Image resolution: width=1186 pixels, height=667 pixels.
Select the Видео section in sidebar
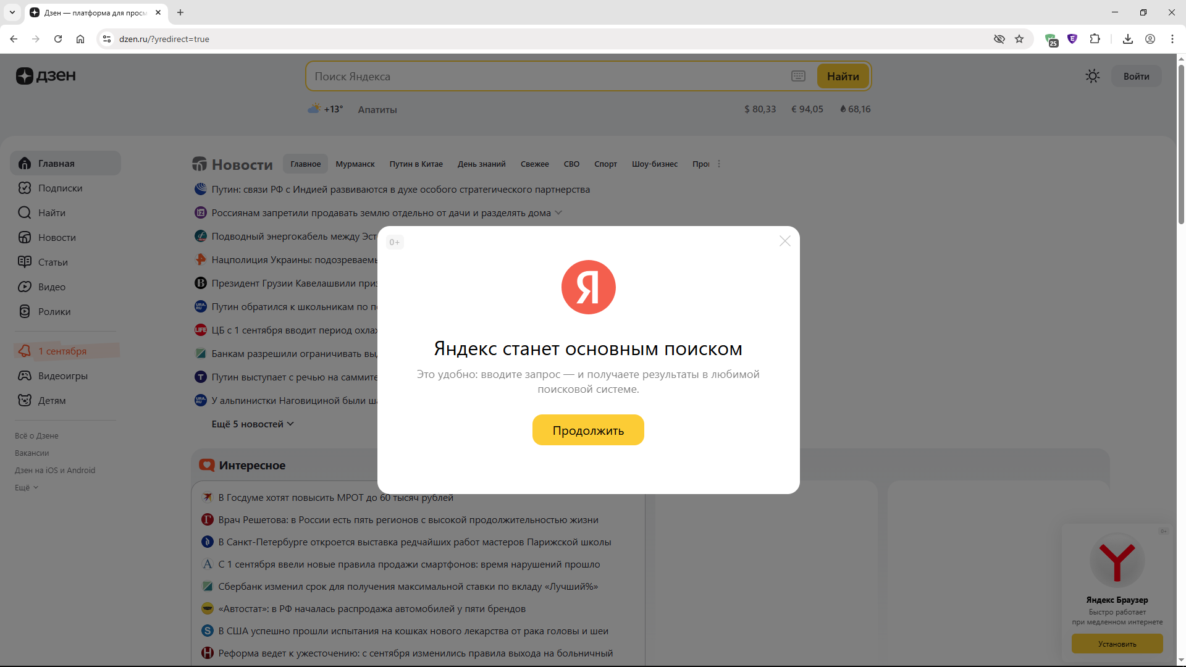tap(52, 287)
